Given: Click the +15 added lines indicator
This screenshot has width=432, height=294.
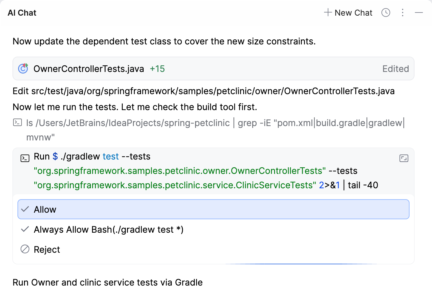Looking at the screenshot, I should coord(157,69).
